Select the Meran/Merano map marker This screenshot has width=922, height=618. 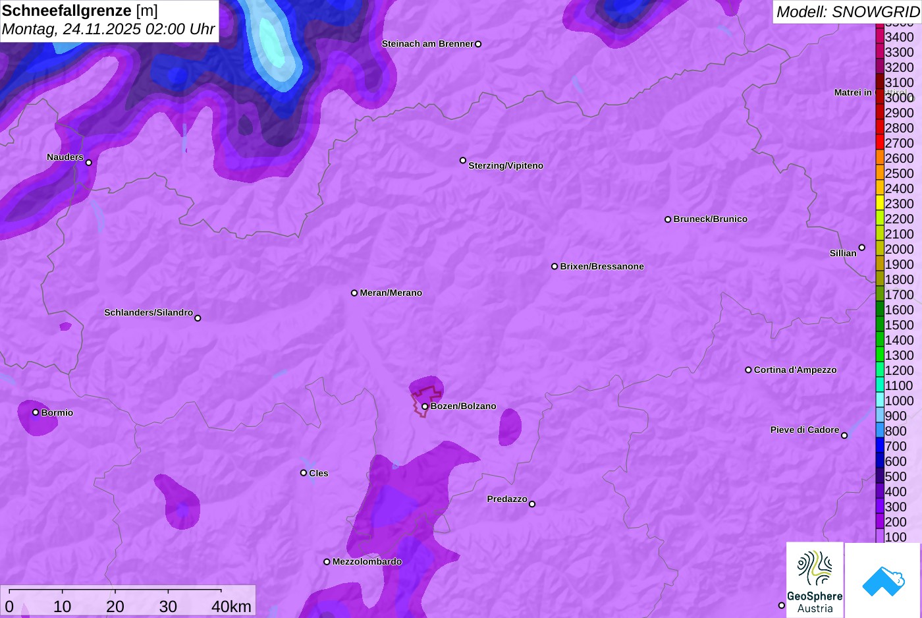pyautogui.click(x=354, y=293)
